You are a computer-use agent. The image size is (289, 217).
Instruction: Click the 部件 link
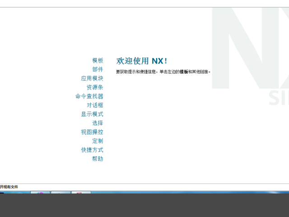pyautogui.click(x=98, y=70)
